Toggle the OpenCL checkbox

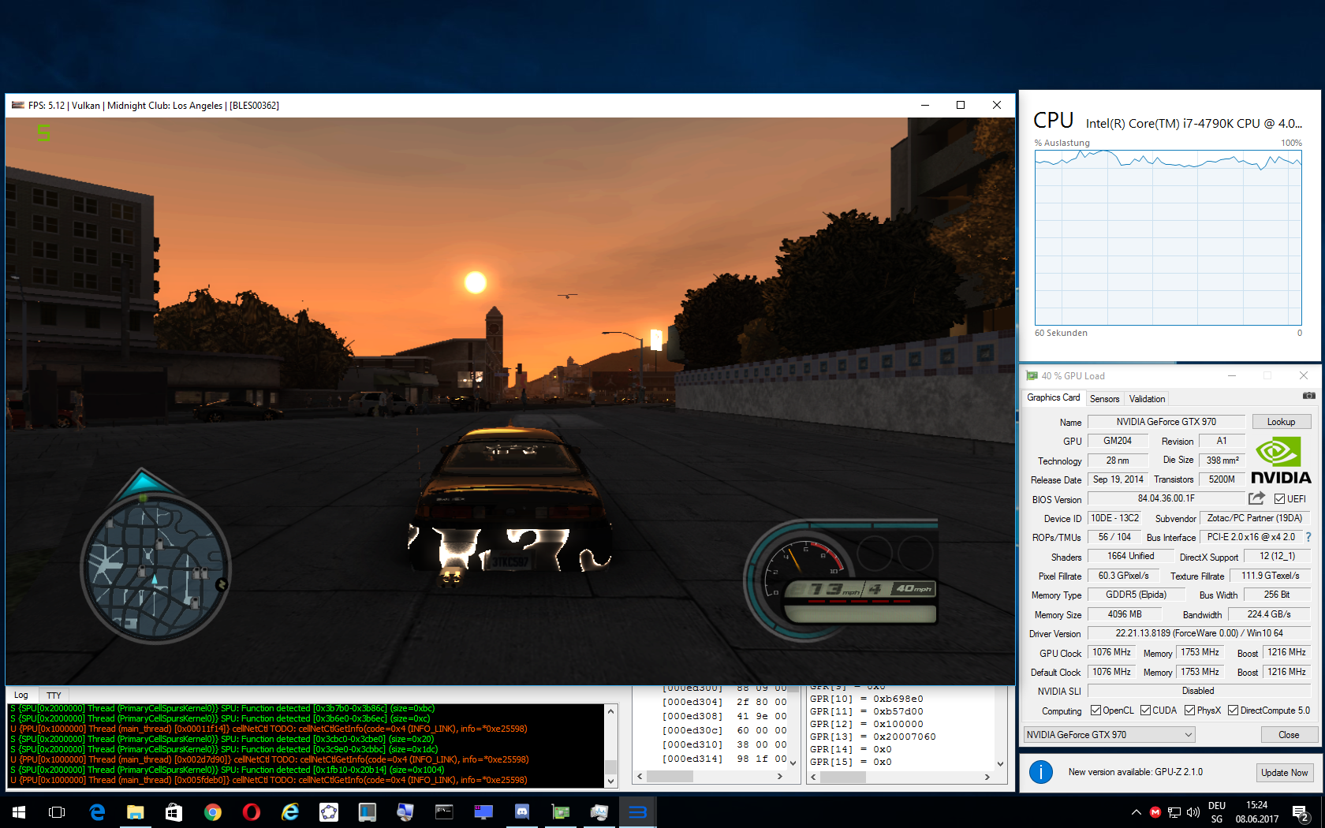(x=1095, y=711)
